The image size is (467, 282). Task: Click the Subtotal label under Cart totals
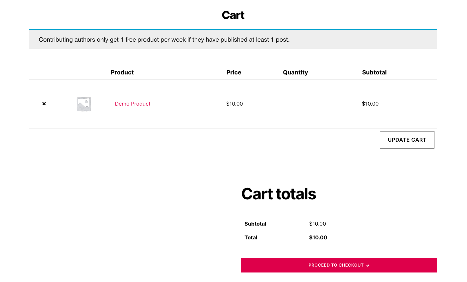(x=255, y=224)
